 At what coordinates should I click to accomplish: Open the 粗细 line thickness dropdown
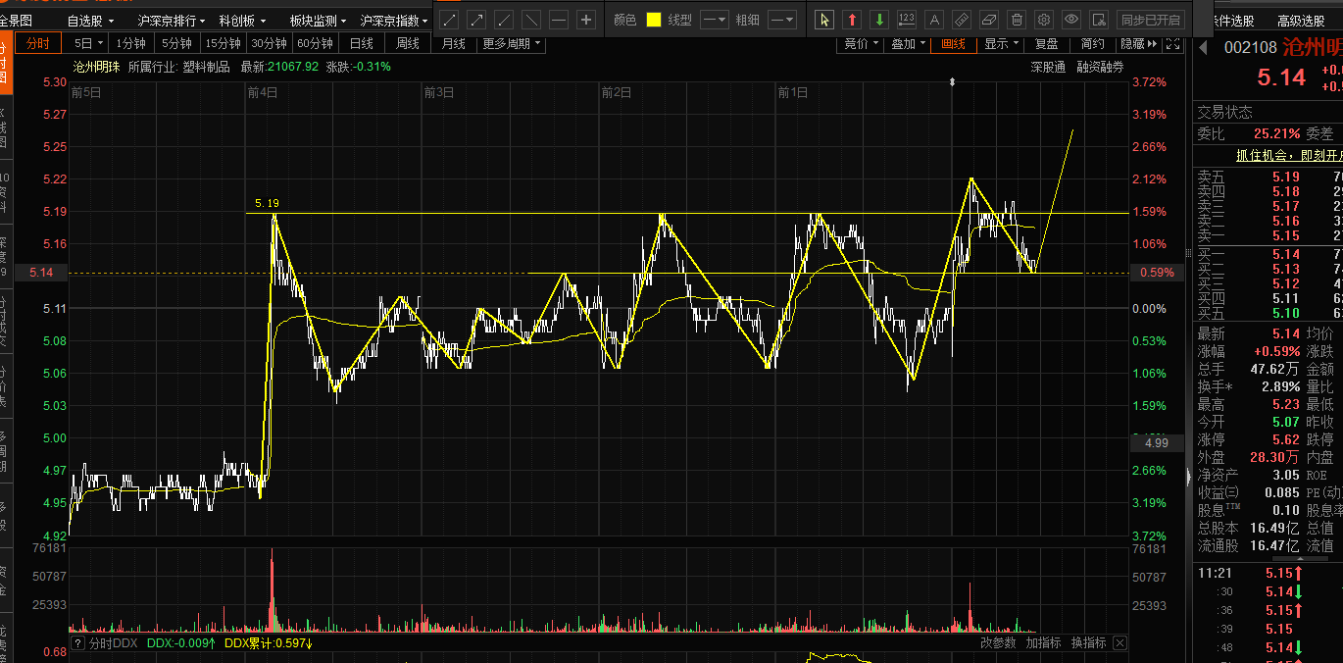[x=781, y=20]
